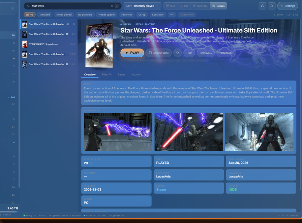Click the IGDB artwork link
The image size is (302, 223).
(x=232, y=189)
